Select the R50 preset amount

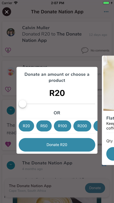pos(44,126)
